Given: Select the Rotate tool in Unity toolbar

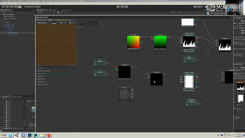Looking at the screenshot, I should tap(11, 6).
